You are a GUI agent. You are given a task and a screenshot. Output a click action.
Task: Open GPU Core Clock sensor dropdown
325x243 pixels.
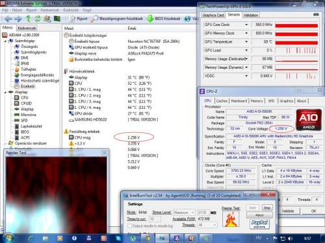pyautogui.click(x=246, y=25)
